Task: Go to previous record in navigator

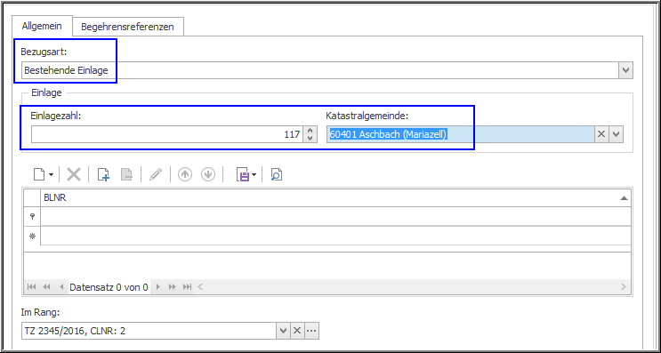Action: point(61,287)
